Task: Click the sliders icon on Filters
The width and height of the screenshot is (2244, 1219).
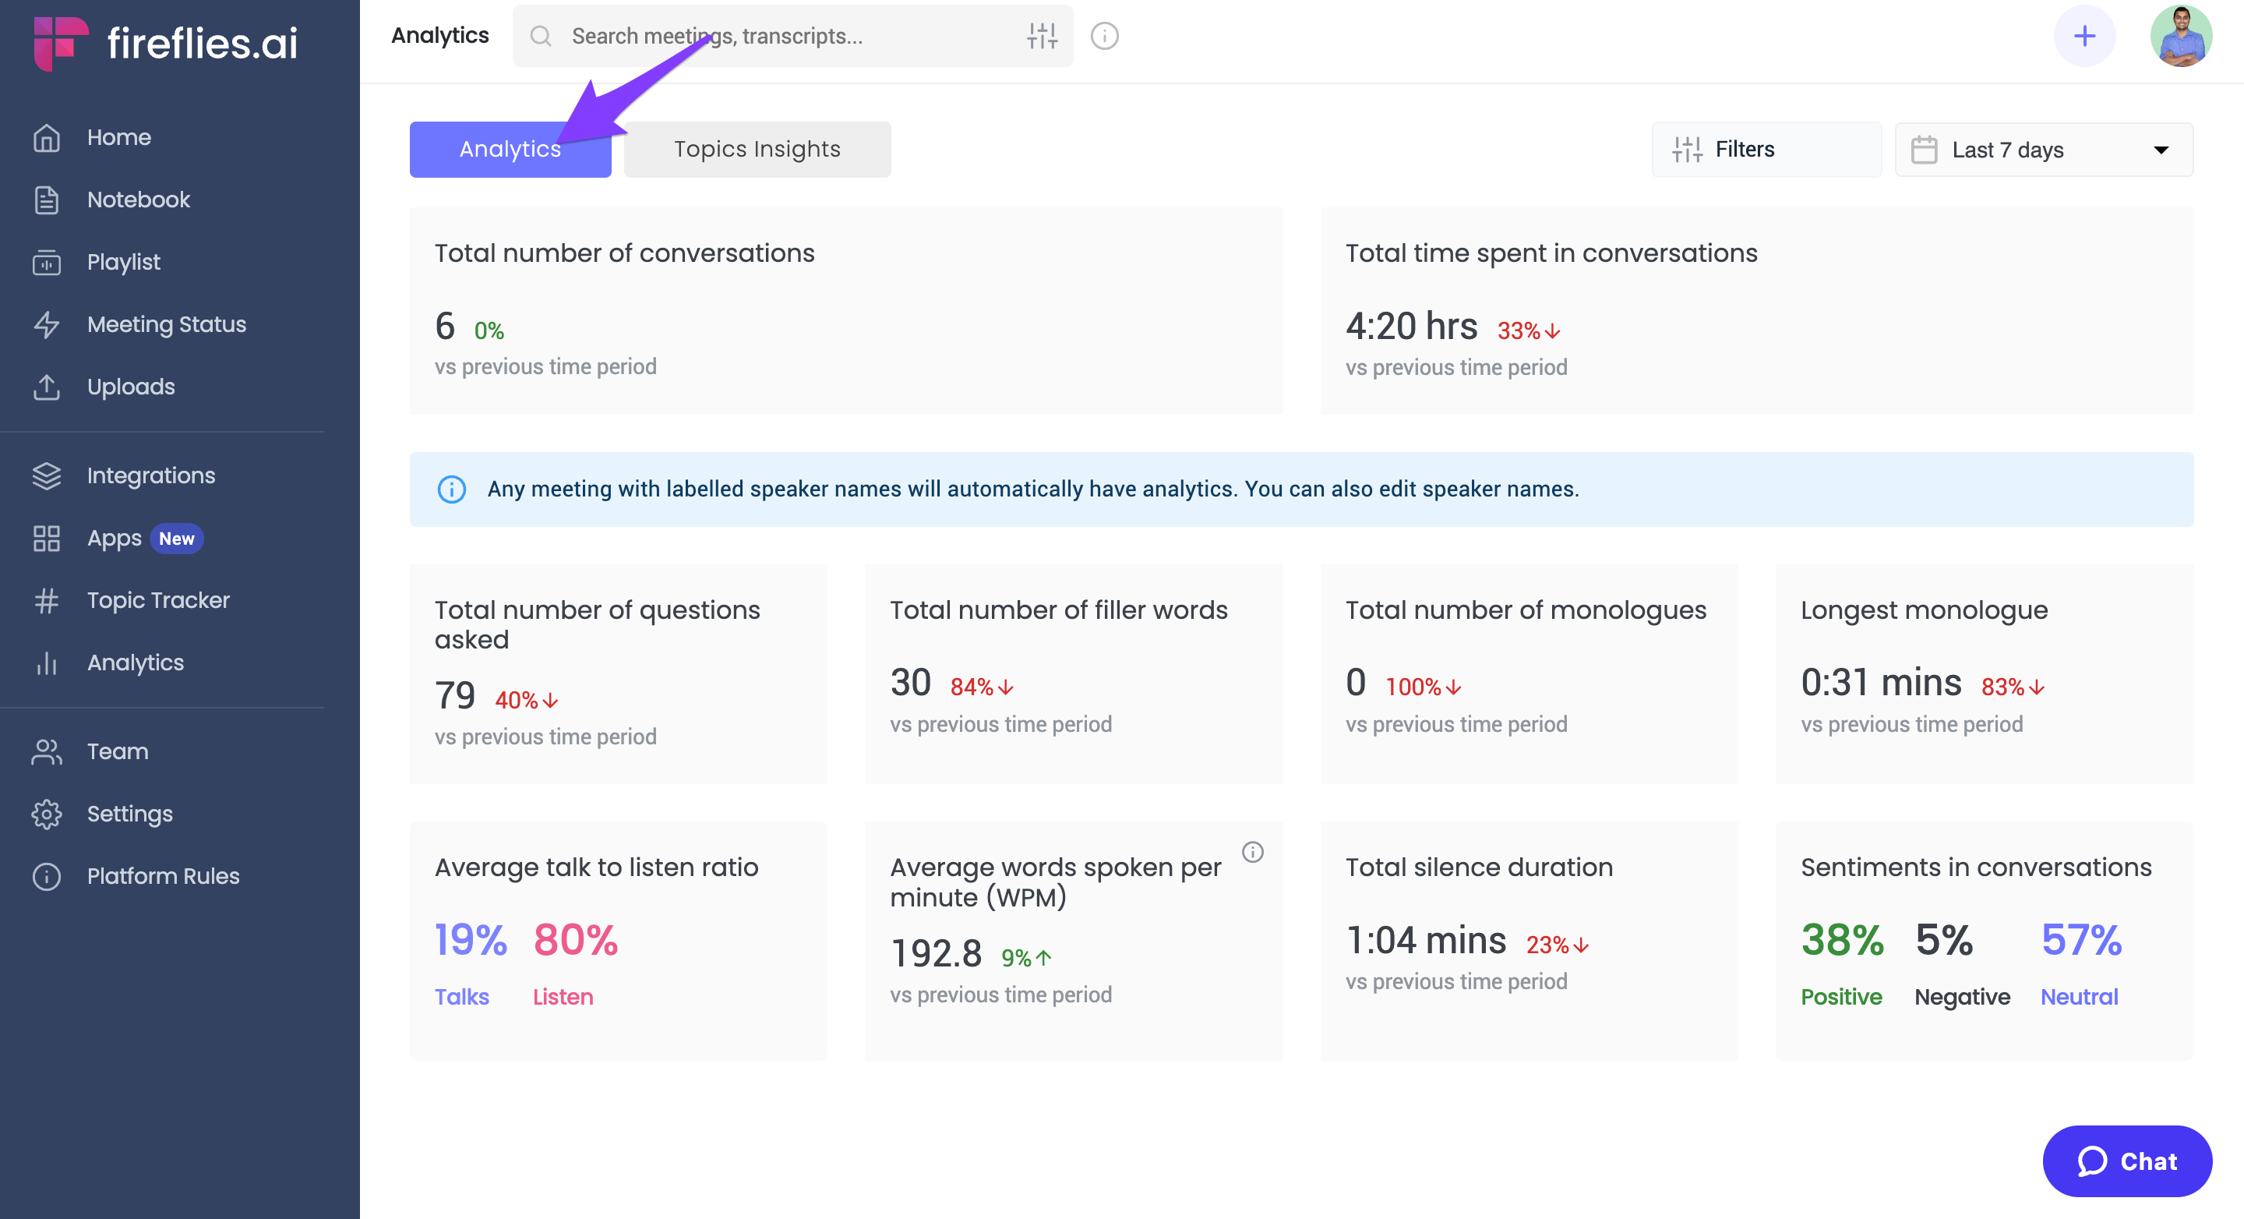Action: pyautogui.click(x=1688, y=150)
